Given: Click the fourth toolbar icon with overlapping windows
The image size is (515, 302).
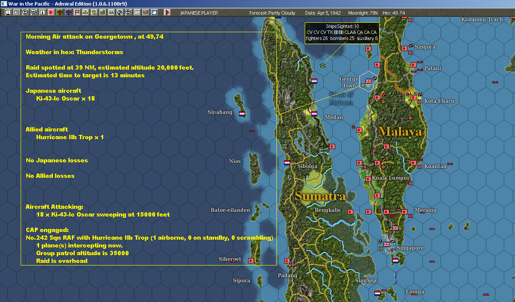Looking at the screenshot, I should pyautogui.click(x=34, y=12).
